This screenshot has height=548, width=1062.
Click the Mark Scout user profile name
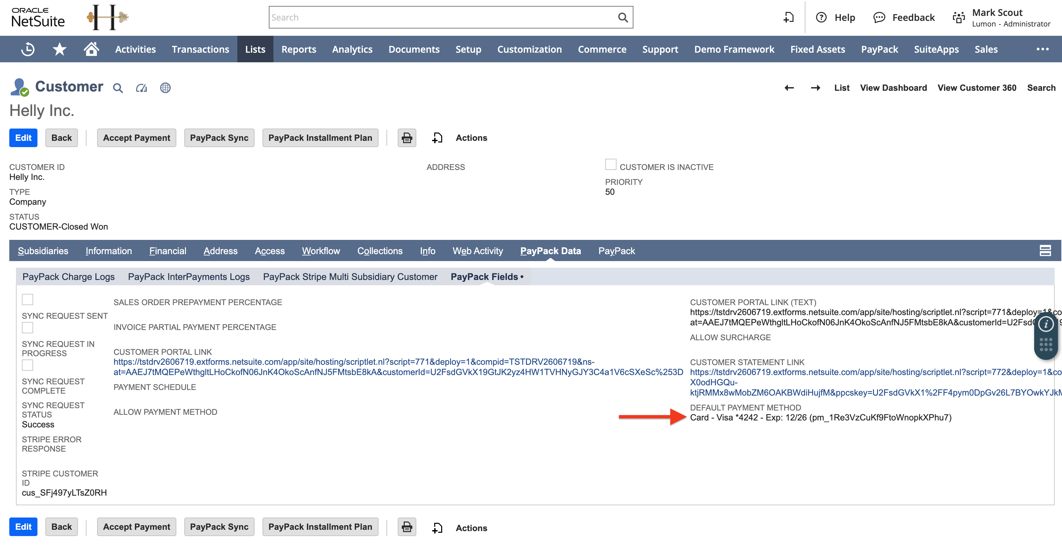coord(997,12)
